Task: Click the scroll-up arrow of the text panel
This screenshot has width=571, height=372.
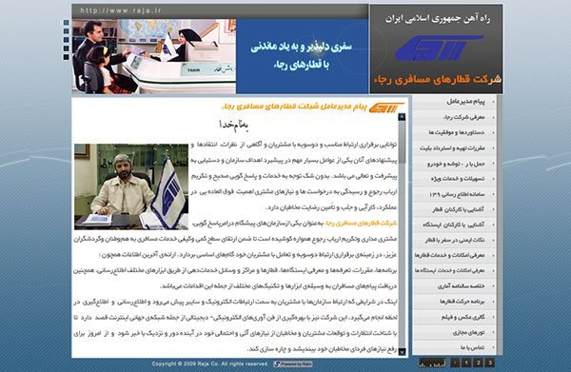Action: pyautogui.click(x=402, y=117)
